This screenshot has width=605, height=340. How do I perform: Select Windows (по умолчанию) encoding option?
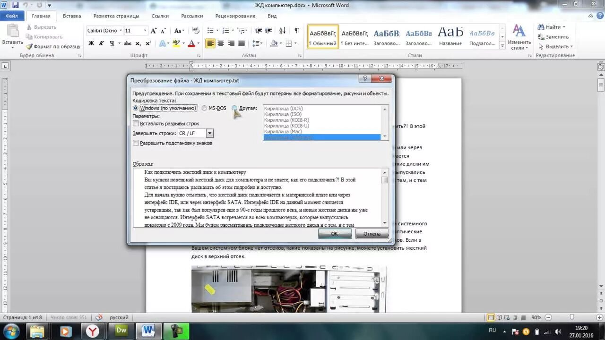(x=164, y=108)
